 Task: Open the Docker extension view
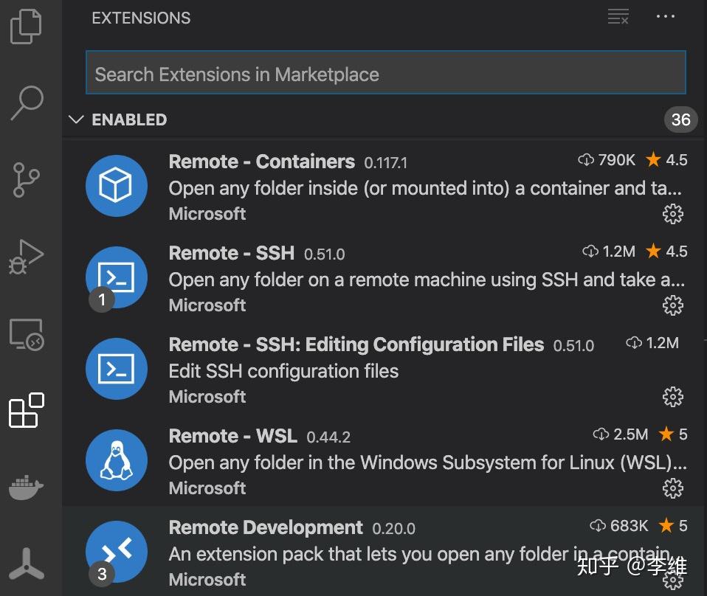[x=27, y=488]
